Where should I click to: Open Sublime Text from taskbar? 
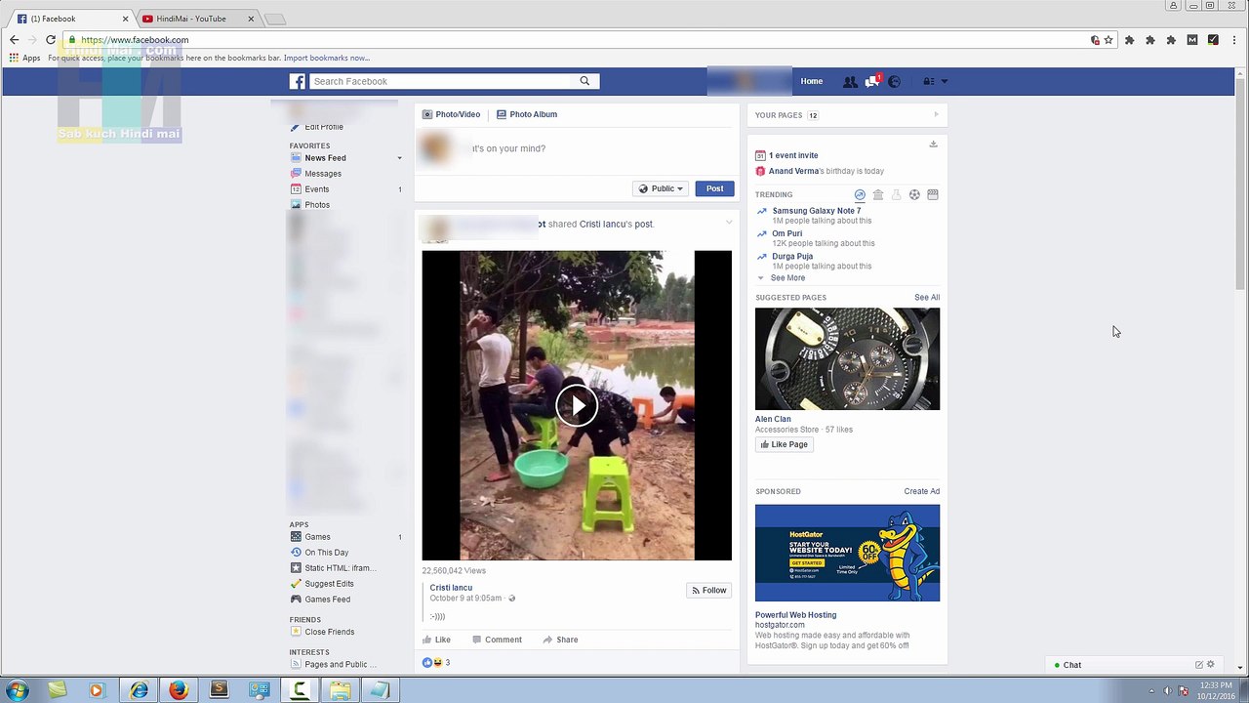tap(219, 690)
